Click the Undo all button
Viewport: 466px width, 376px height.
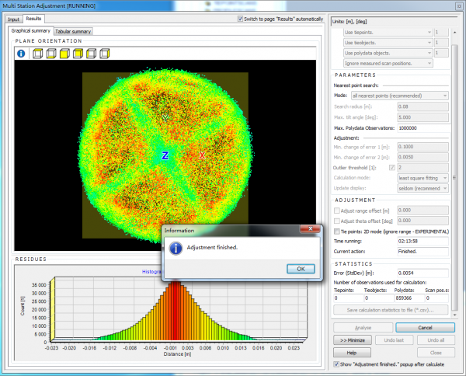point(436,340)
